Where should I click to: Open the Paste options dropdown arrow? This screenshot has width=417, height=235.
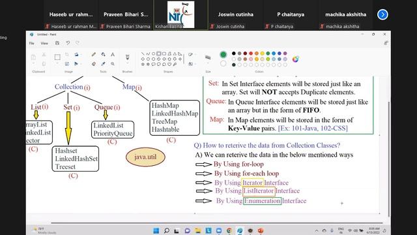click(x=33, y=64)
